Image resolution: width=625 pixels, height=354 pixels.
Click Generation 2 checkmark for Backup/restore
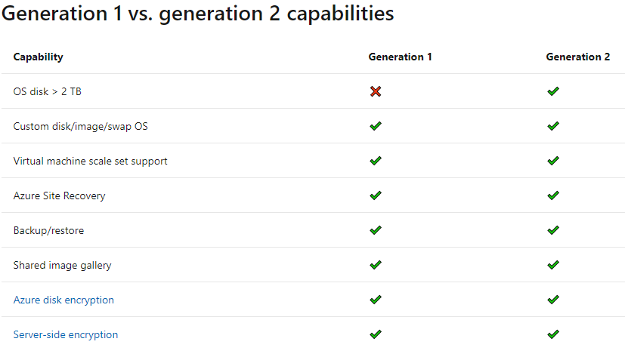click(x=553, y=230)
